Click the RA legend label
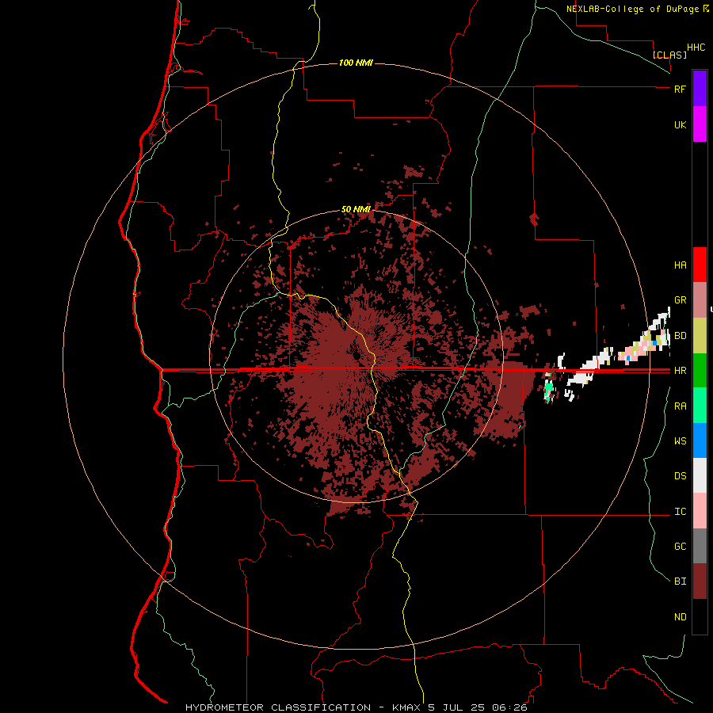 pos(680,406)
